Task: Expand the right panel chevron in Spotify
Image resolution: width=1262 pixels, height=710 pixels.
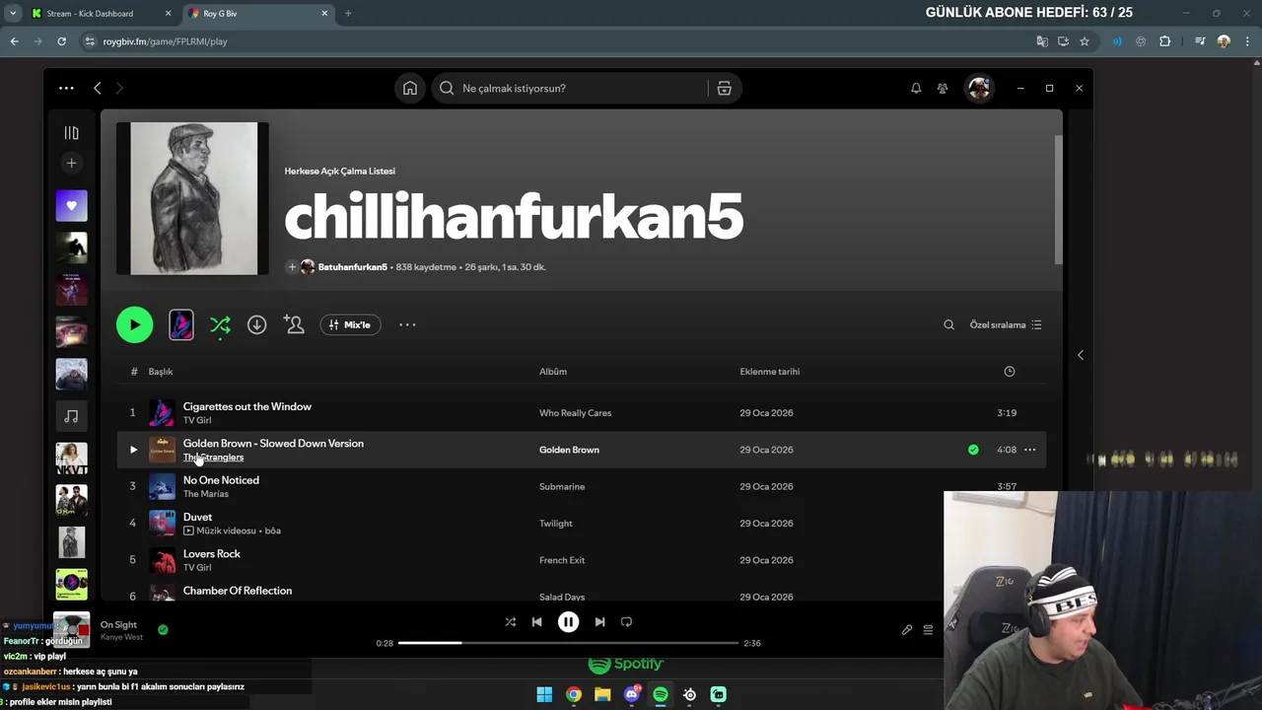Action: (x=1080, y=355)
